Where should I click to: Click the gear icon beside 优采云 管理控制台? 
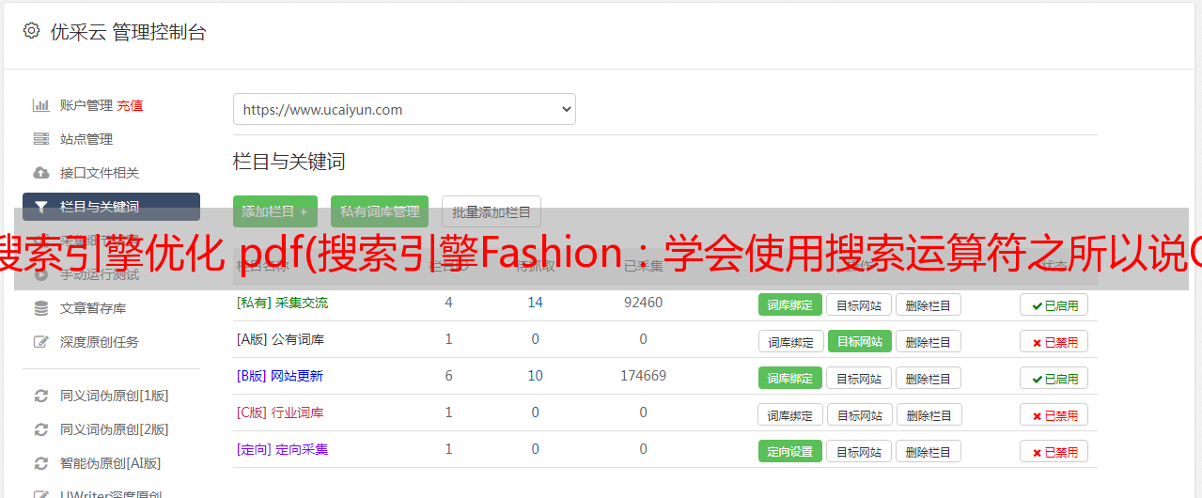pyautogui.click(x=32, y=31)
